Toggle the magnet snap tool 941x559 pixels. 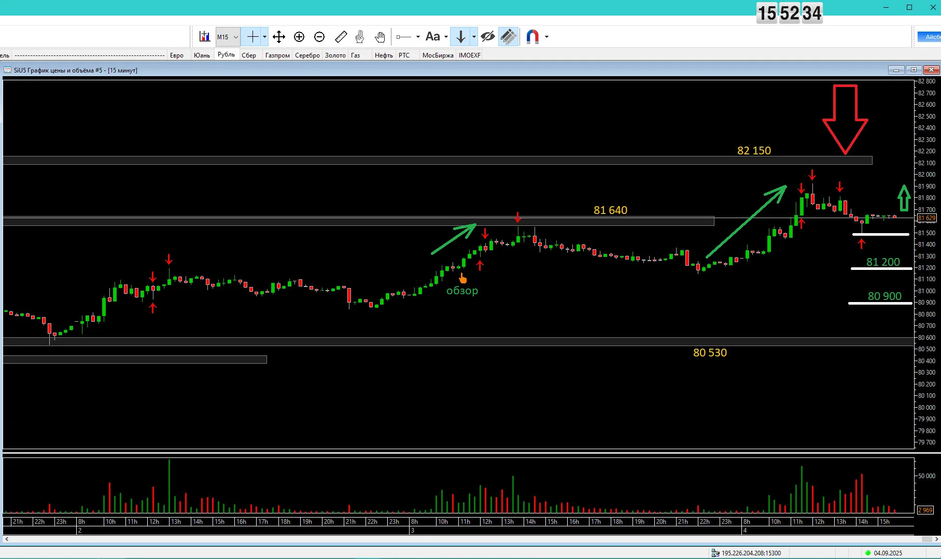click(532, 37)
